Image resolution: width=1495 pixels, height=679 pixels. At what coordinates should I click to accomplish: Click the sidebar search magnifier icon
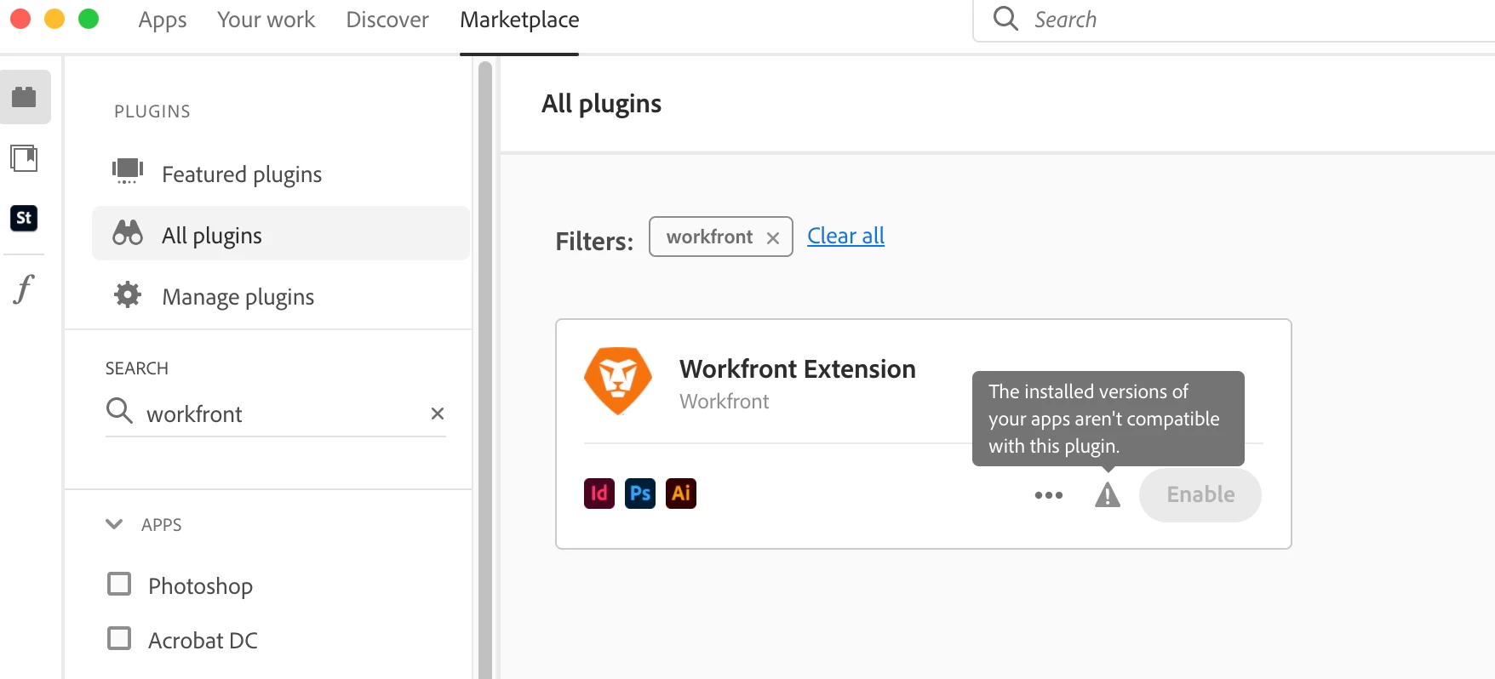tap(119, 411)
